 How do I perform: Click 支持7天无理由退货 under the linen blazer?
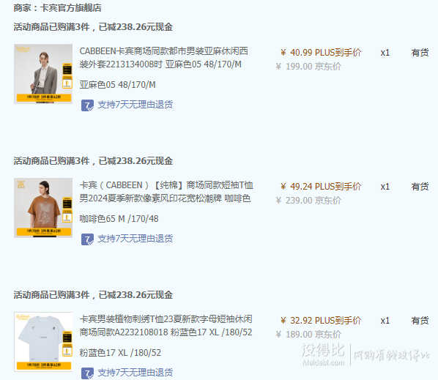(x=136, y=105)
